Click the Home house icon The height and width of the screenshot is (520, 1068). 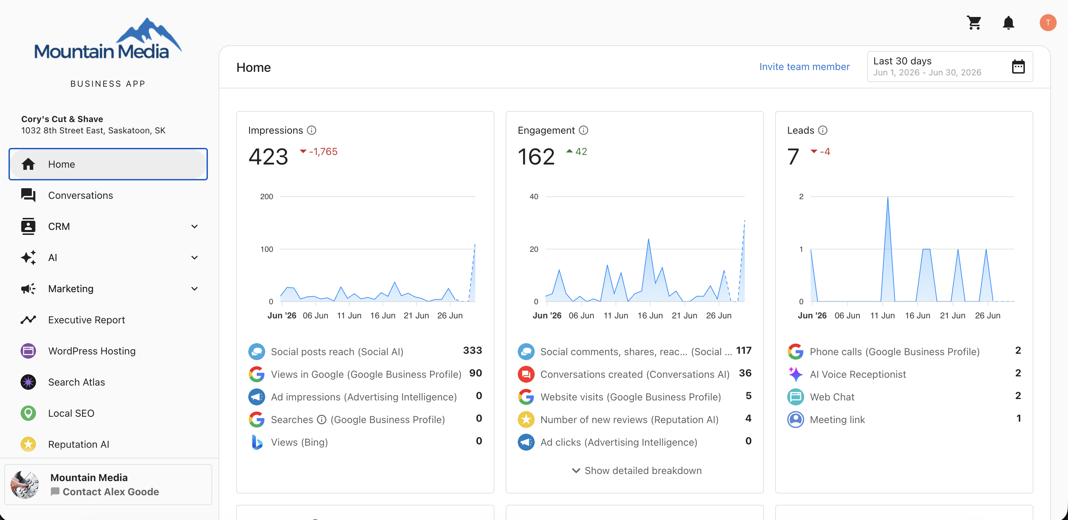(28, 164)
